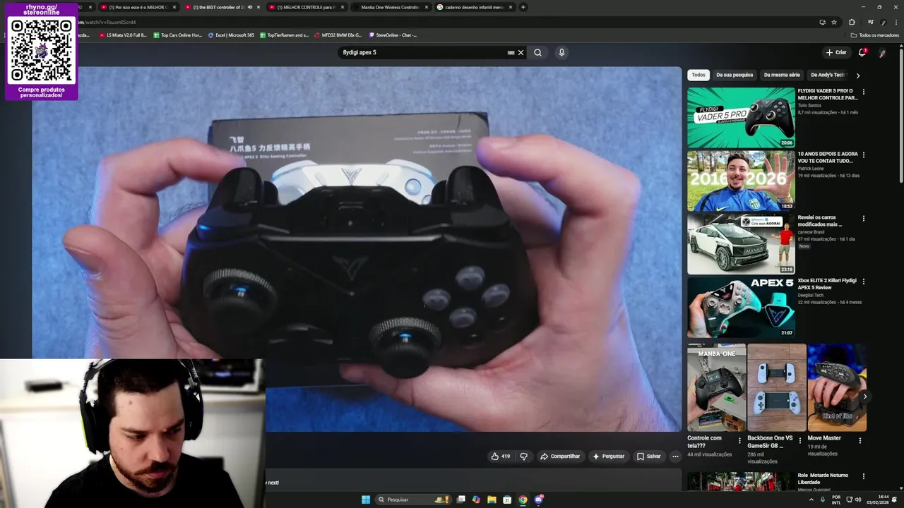The width and height of the screenshot is (904, 508).
Task: Switch to Manba One Wireless Controller tab
Action: 390,7
